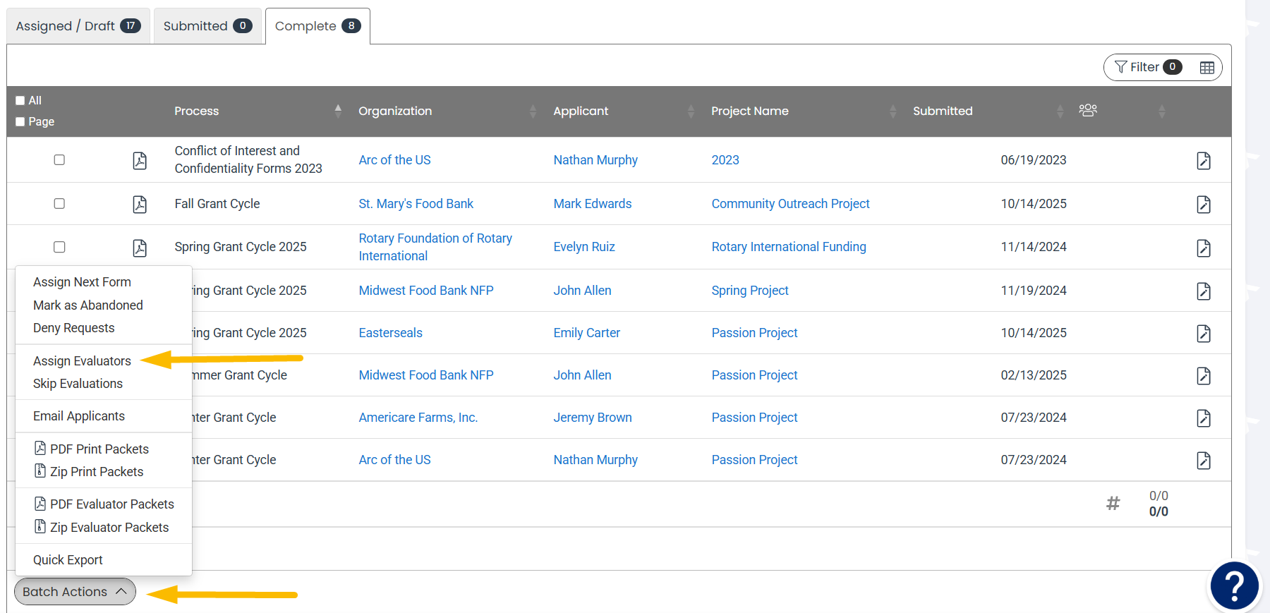1270x613 pixels.
Task: Choose PDF Print Packets
Action: coord(92,449)
